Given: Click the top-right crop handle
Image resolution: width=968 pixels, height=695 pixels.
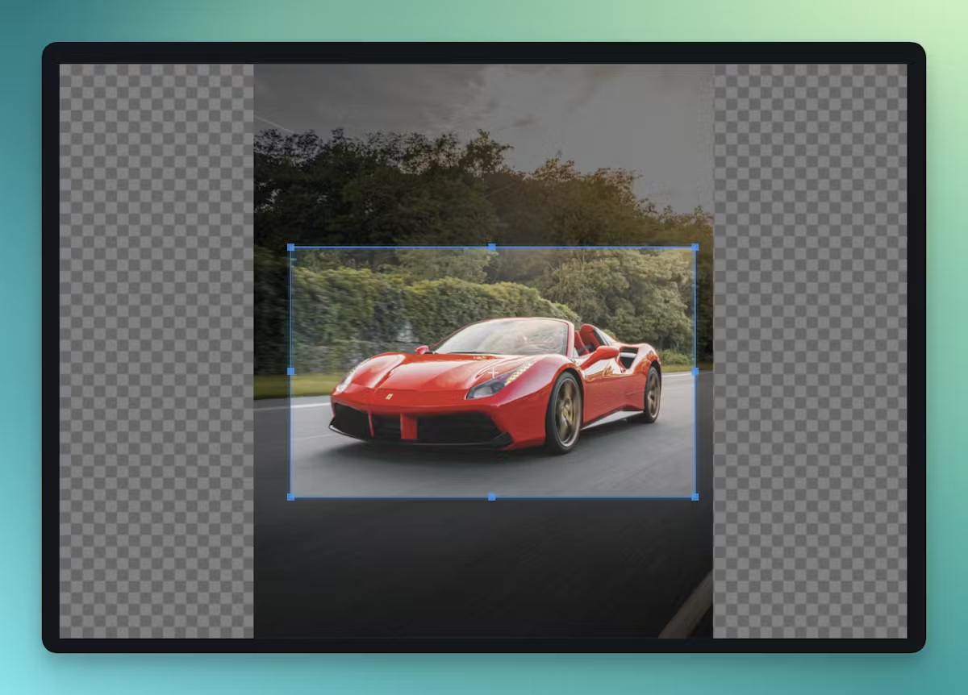Looking at the screenshot, I should [x=695, y=248].
